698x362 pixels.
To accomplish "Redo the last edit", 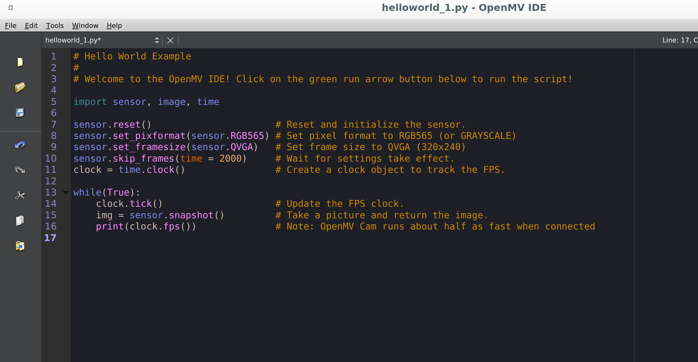I will [x=20, y=170].
